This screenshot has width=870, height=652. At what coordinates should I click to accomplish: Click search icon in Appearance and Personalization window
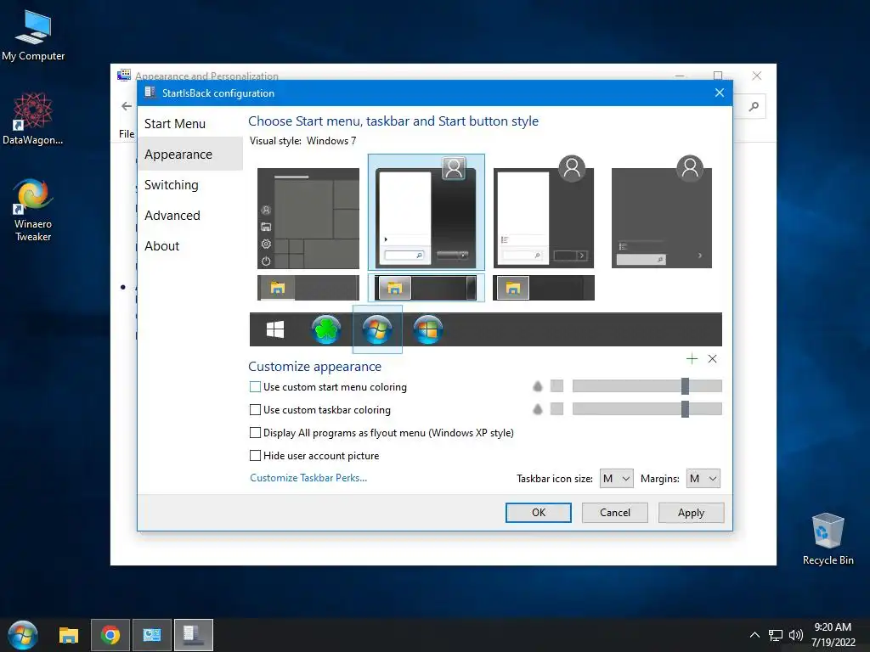pyautogui.click(x=754, y=106)
